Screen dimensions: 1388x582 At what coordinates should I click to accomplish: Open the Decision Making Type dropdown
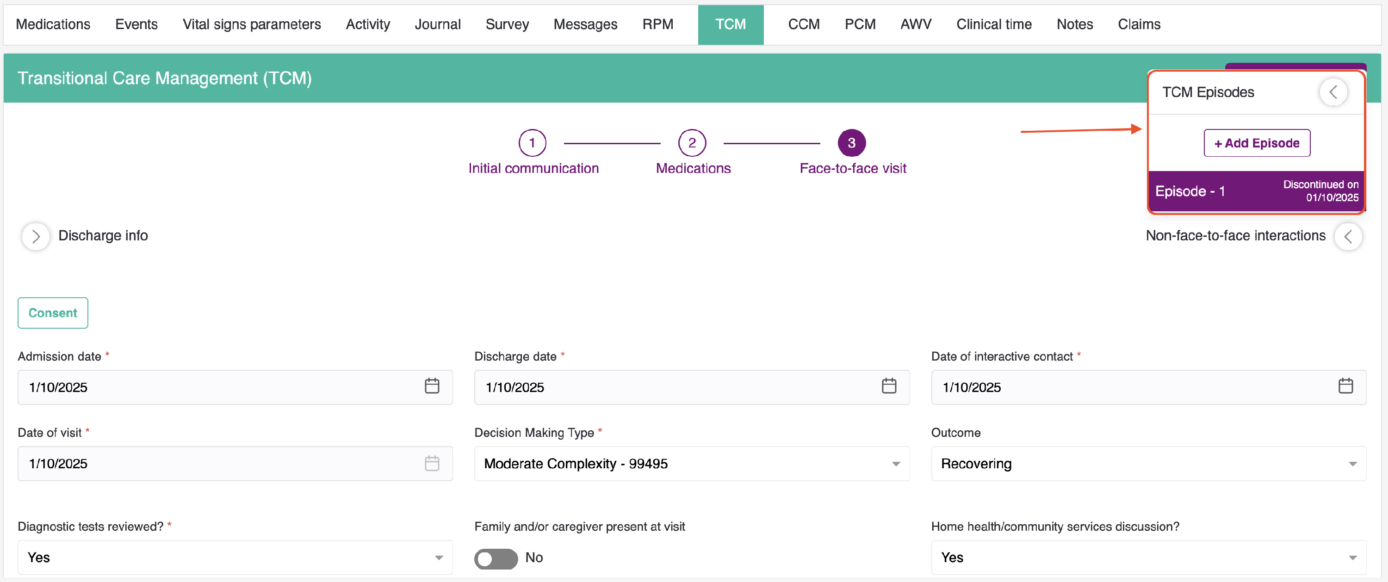coord(691,464)
